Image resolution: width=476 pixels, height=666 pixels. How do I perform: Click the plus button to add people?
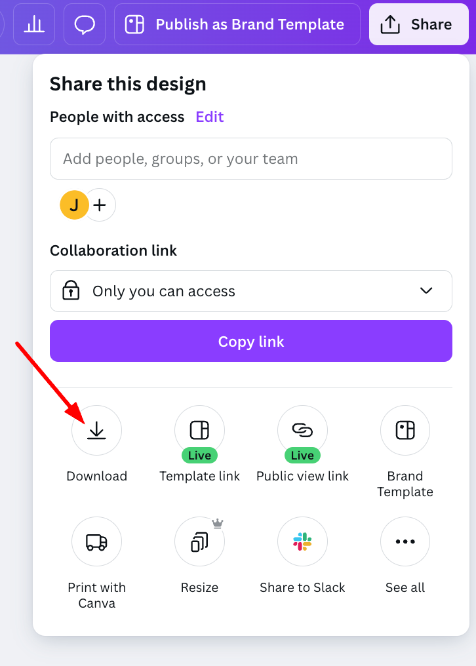[100, 205]
